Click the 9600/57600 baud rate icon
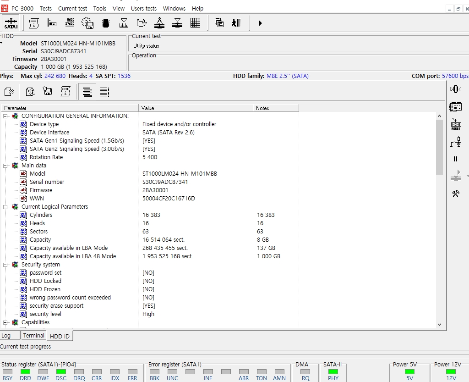The height and width of the screenshot is (382, 469). pyautogui.click(x=70, y=23)
